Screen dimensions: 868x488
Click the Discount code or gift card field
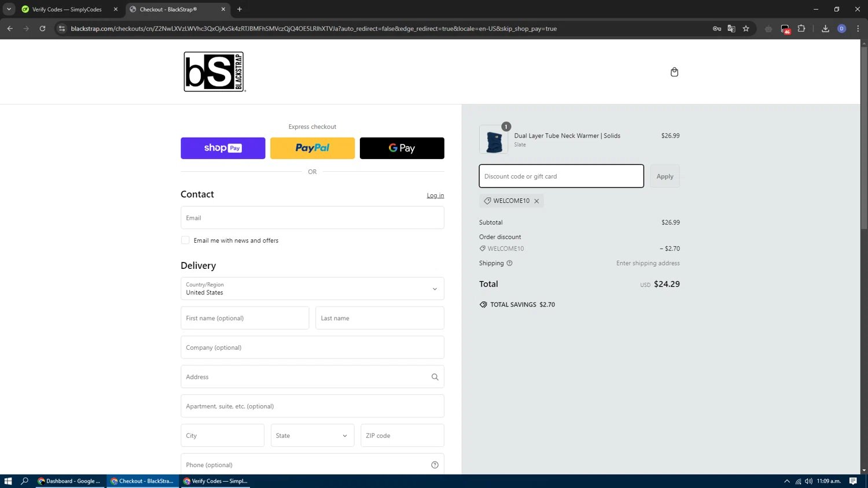tap(561, 176)
